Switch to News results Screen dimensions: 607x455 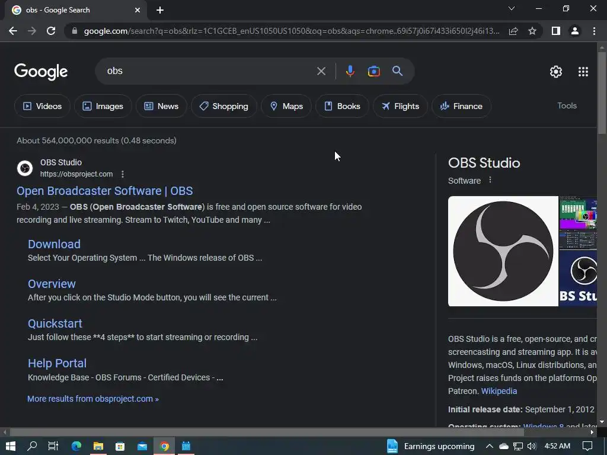pos(161,106)
